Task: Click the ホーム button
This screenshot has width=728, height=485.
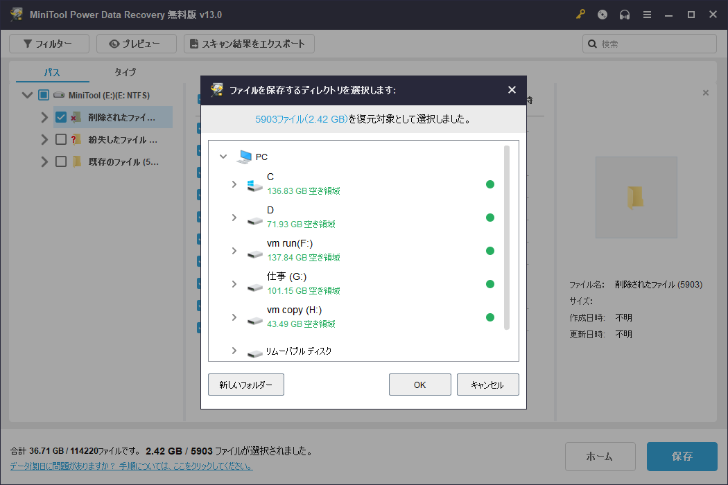Action: point(600,456)
